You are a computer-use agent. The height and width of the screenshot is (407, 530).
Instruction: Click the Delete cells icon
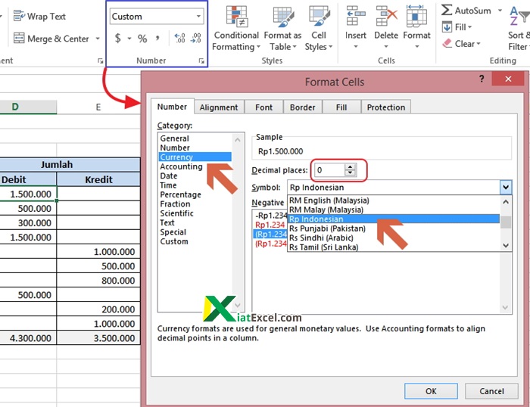[386, 16]
